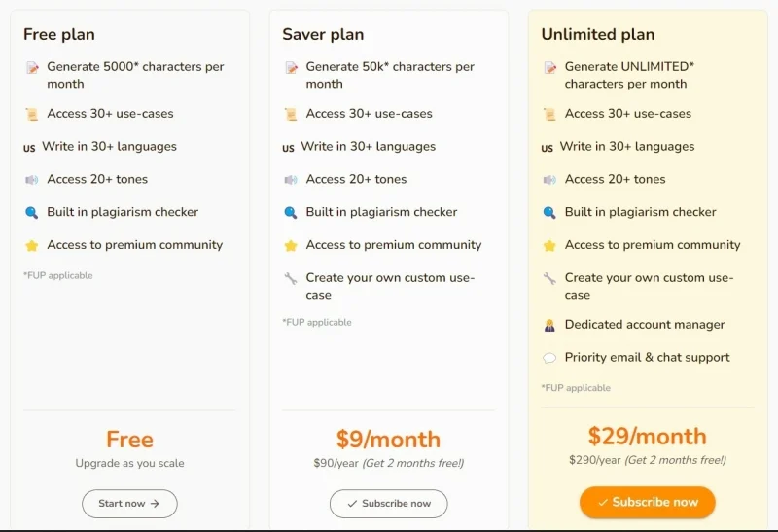This screenshot has width=778, height=532.
Task: Click the wrench icon in Unlimited plan
Action: [x=549, y=279]
